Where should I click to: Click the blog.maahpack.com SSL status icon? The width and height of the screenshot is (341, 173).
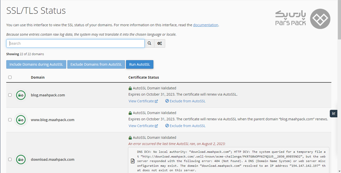(x=21, y=95)
